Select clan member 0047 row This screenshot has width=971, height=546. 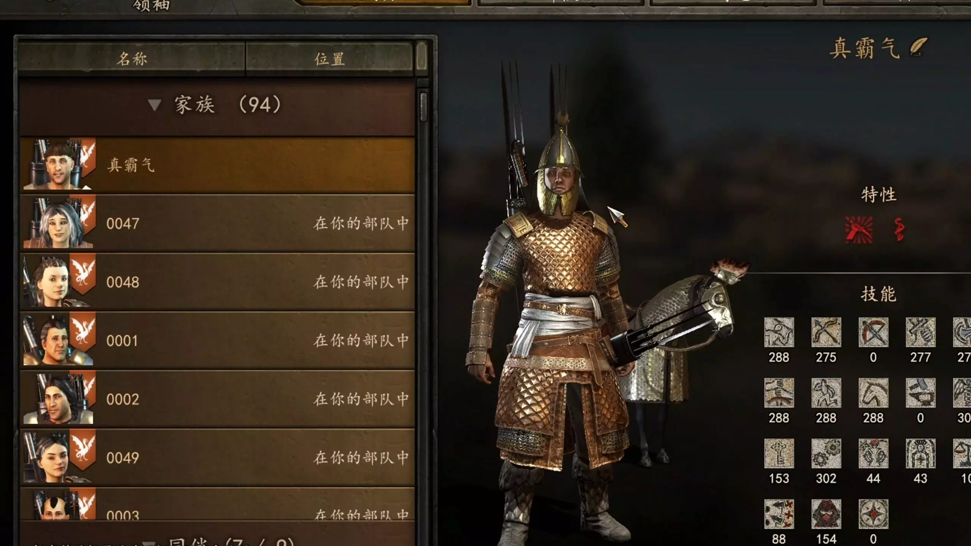217,223
